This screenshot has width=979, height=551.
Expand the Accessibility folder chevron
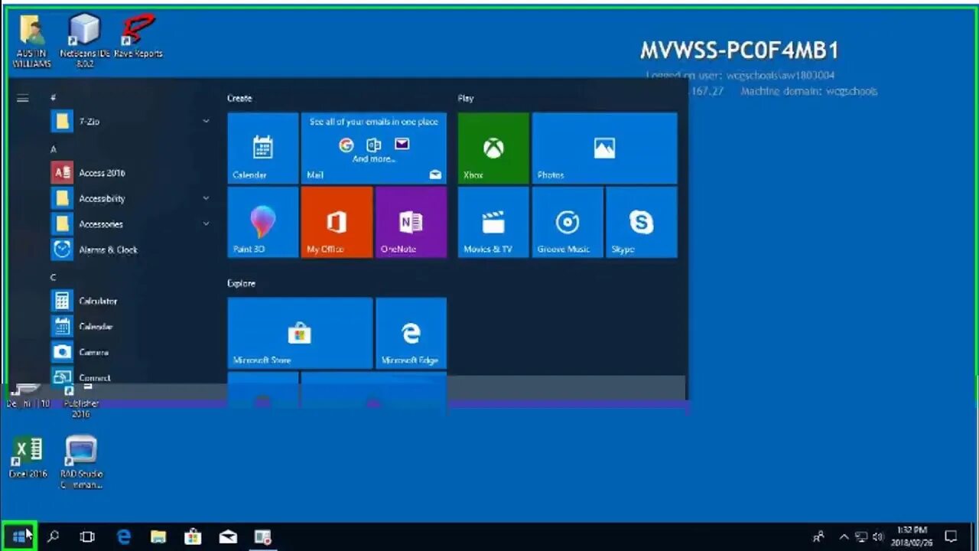pyautogui.click(x=206, y=198)
